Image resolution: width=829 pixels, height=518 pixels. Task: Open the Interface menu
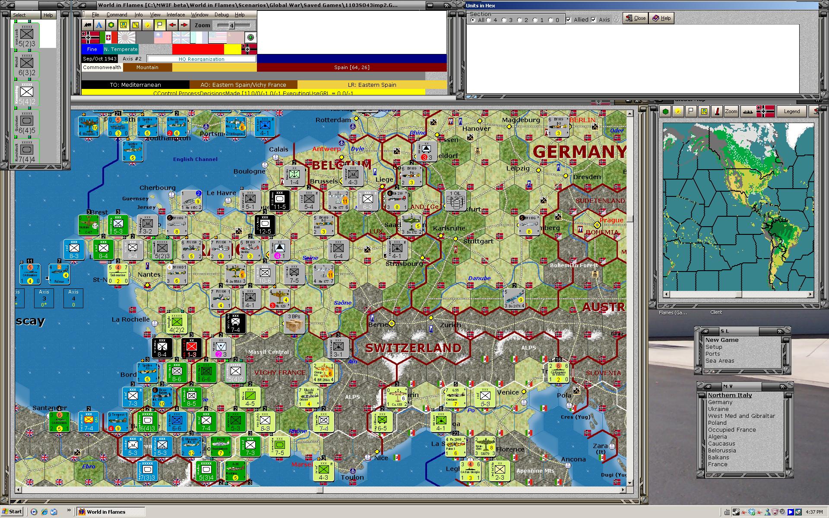[176, 15]
